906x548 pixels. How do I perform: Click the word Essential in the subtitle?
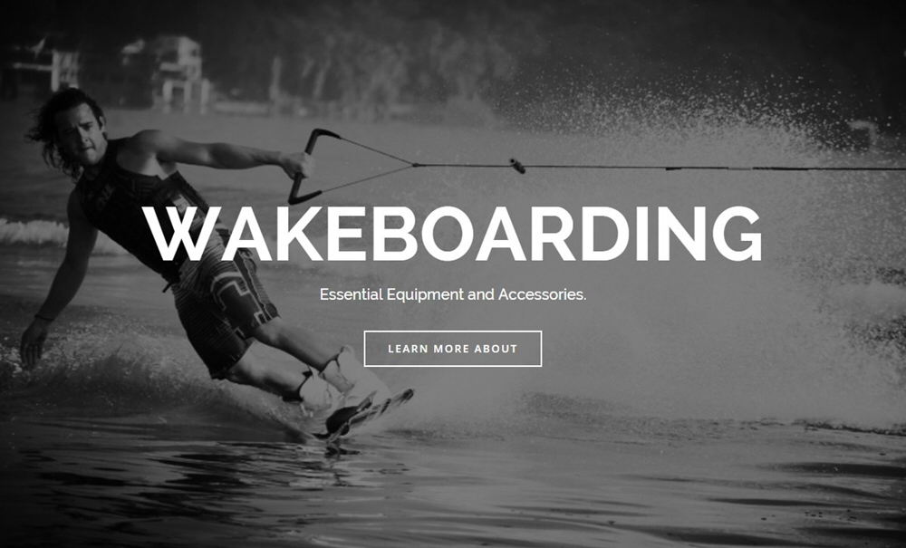pyautogui.click(x=352, y=294)
